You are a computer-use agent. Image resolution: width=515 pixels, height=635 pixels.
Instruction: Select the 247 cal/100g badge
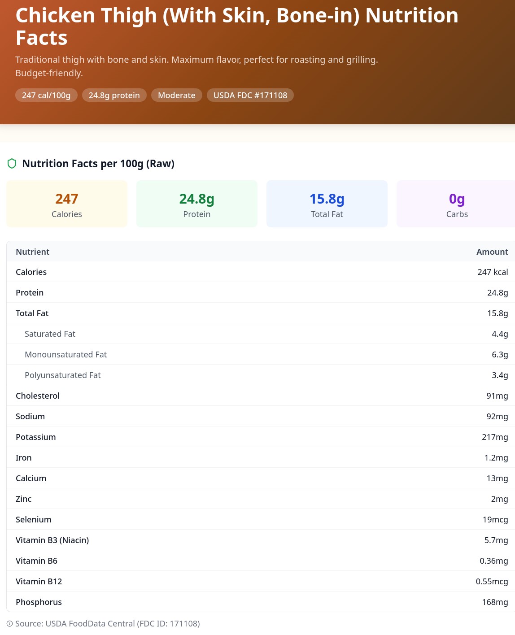click(46, 95)
